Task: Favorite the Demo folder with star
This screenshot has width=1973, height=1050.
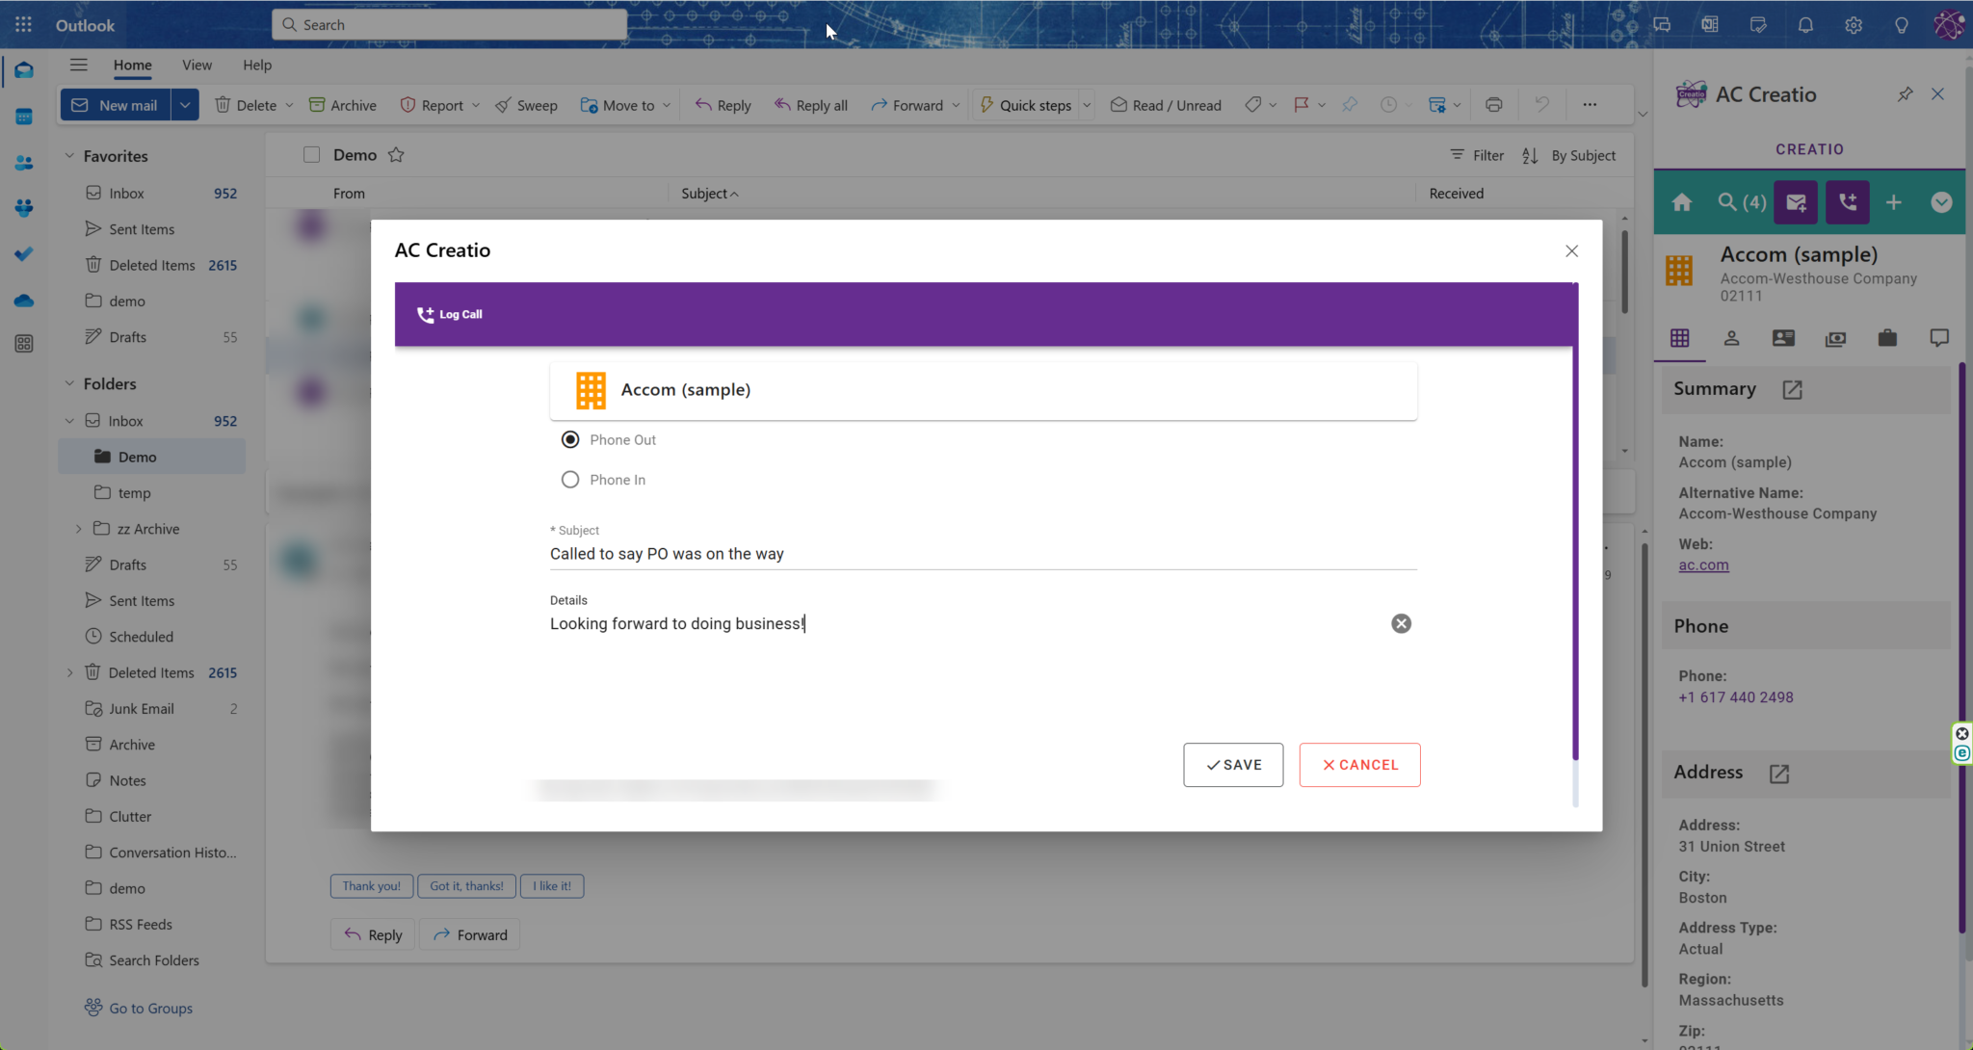Action: (396, 155)
